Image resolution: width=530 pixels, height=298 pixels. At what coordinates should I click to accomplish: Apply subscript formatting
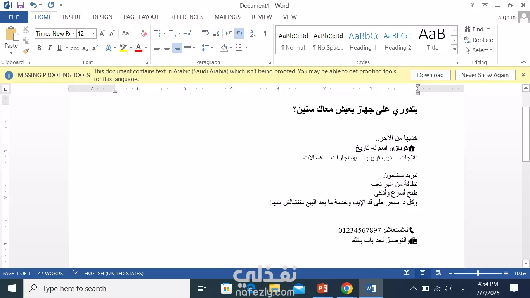point(85,48)
